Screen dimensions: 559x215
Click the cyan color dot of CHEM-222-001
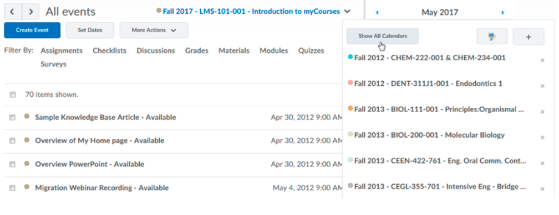[x=350, y=57]
